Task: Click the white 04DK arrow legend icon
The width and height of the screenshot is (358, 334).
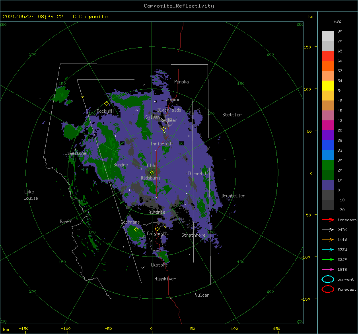Action: coord(328,230)
